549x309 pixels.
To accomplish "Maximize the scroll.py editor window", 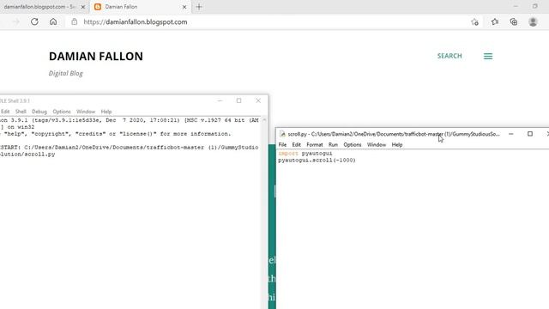I will (530, 134).
